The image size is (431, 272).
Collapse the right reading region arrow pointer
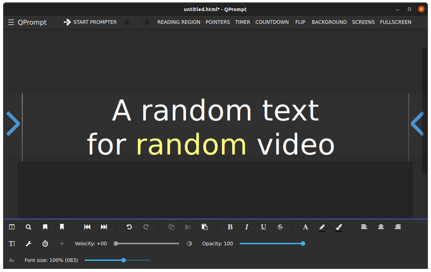pos(418,123)
